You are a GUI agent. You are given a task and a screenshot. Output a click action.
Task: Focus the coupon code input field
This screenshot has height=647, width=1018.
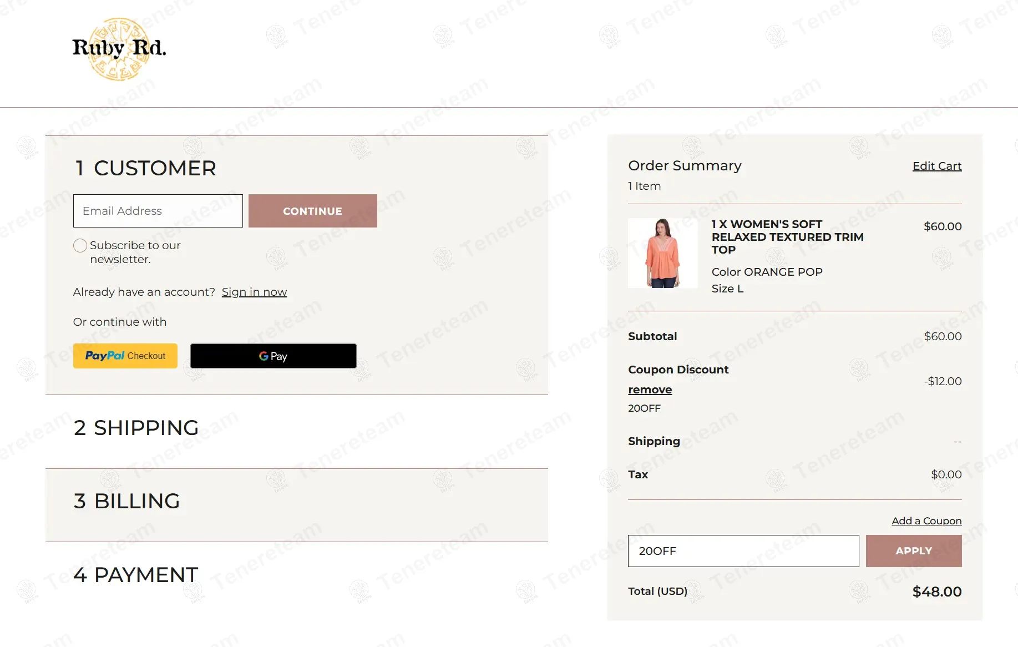pos(743,551)
